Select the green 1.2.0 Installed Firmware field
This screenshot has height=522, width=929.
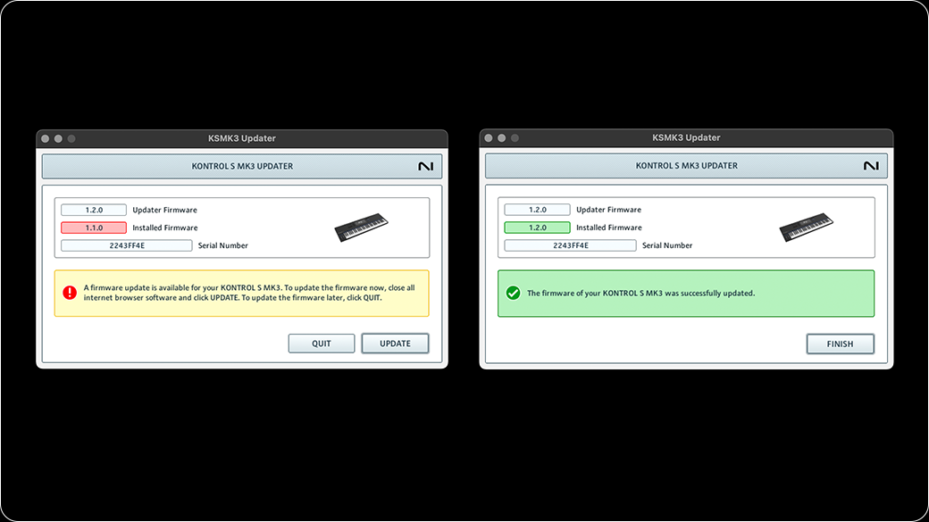click(x=538, y=228)
